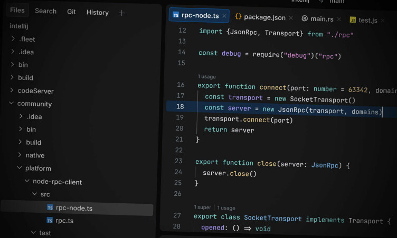This screenshot has height=238, width=397.
Task: Collapse the community folder
Action: pyautogui.click(x=12, y=103)
